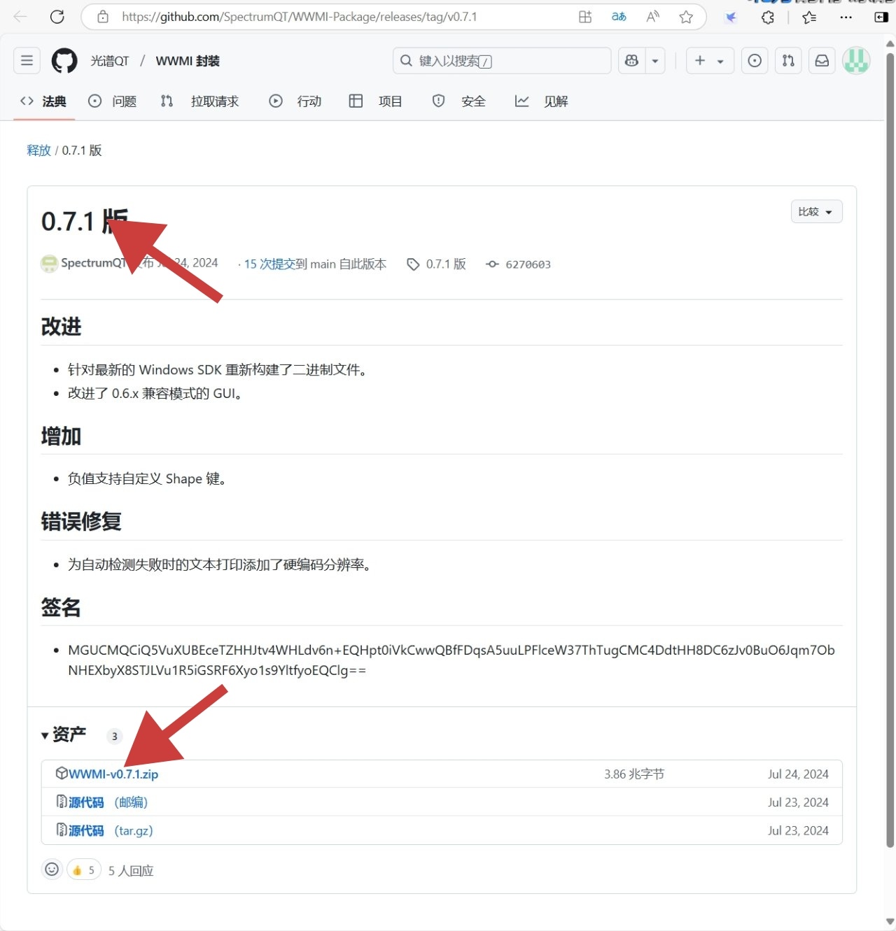The height and width of the screenshot is (931, 896).
Task: Go back with the browser back arrow
Action: point(20,17)
